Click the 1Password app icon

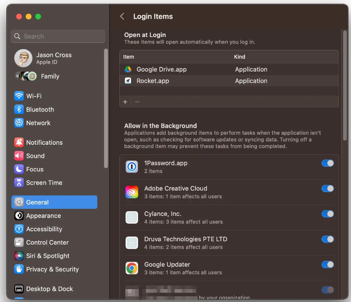tap(132, 167)
